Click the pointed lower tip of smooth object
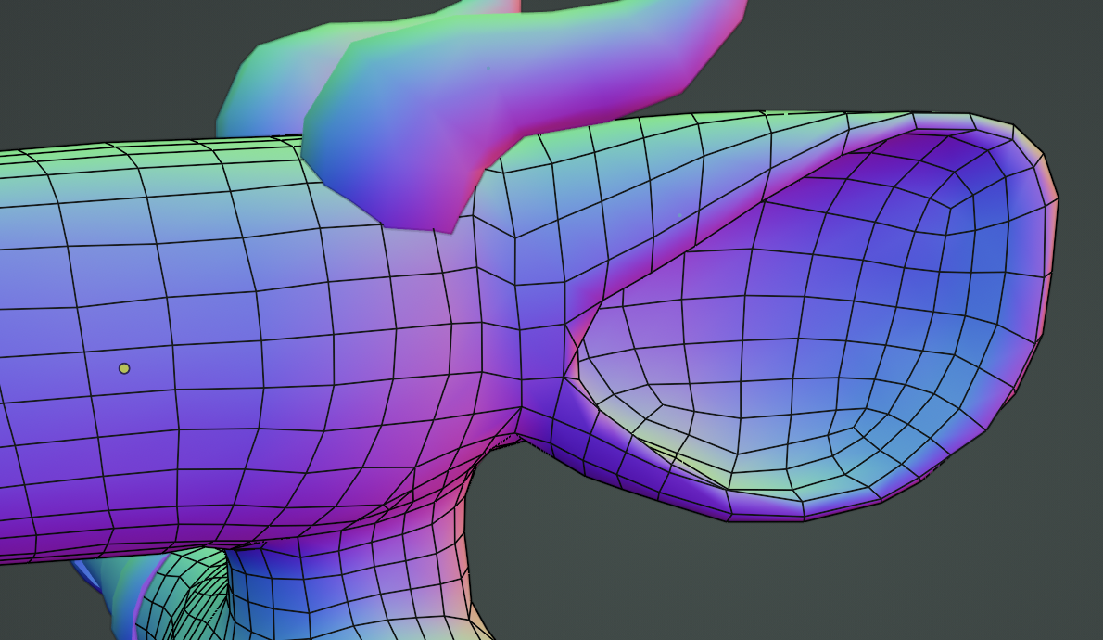1103x640 pixels. click(443, 221)
